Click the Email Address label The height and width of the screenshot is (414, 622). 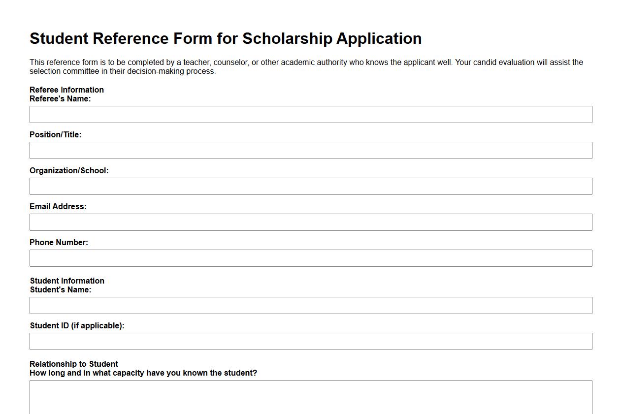pos(58,206)
